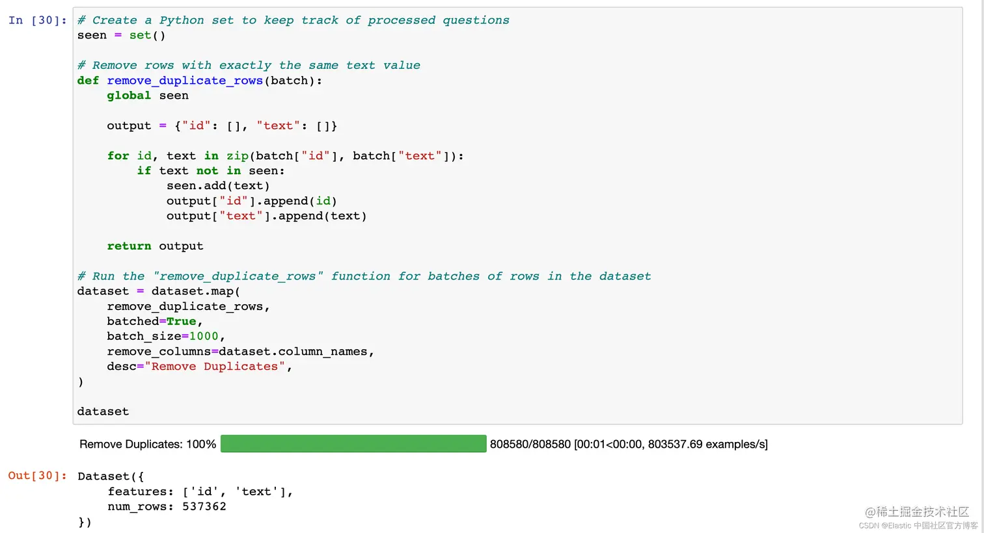984x533 pixels.
Task: Click the first comment about Python set
Action: pos(294,20)
